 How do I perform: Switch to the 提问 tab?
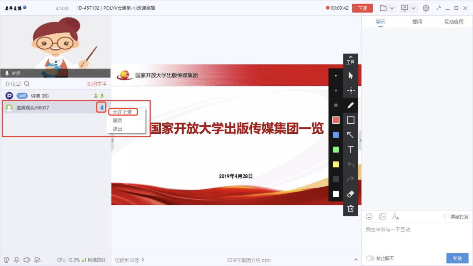coord(417,22)
